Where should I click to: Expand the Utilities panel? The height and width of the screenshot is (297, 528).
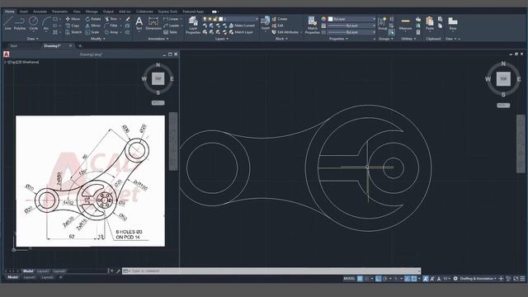(x=408, y=39)
